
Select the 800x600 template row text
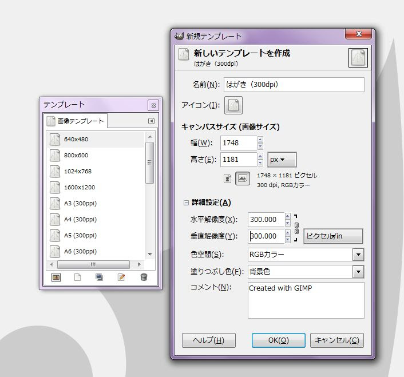76,155
